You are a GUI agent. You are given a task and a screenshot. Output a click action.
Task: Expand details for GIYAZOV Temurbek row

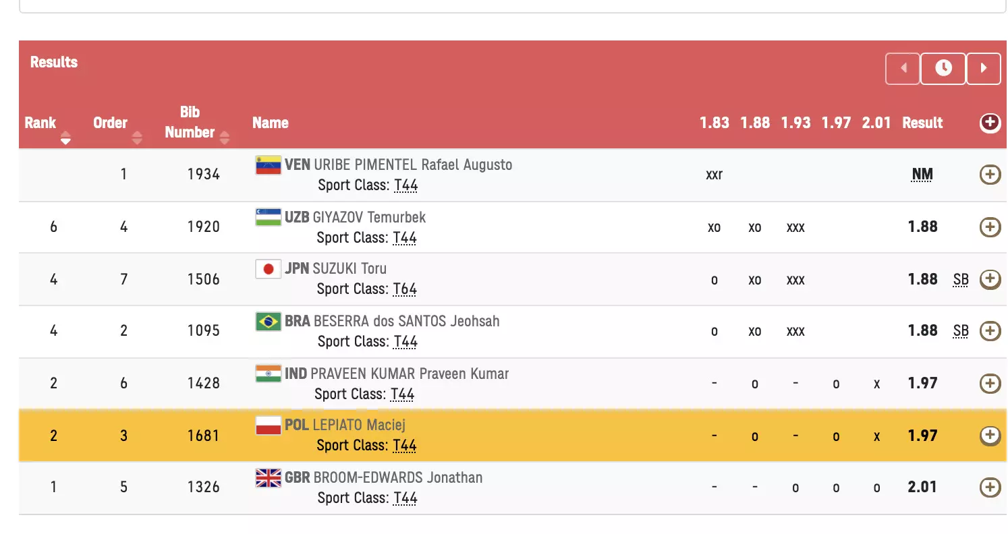pos(989,227)
